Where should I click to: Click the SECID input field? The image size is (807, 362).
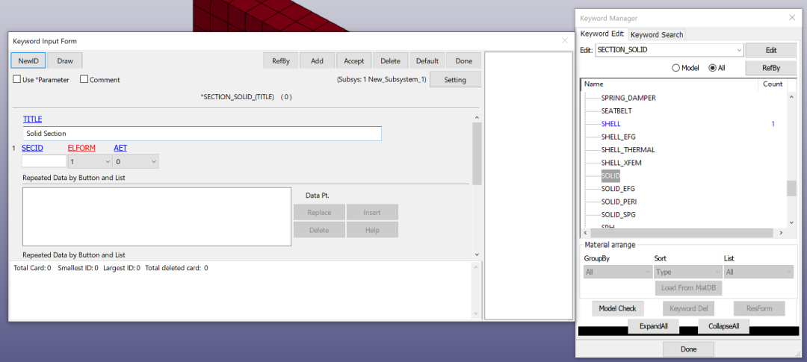coord(44,161)
